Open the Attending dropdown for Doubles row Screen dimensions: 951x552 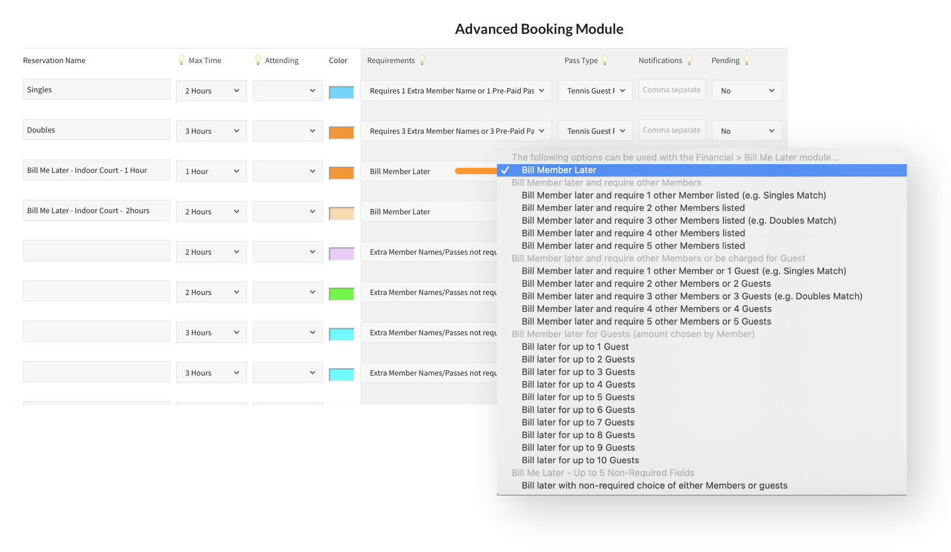pyautogui.click(x=287, y=131)
